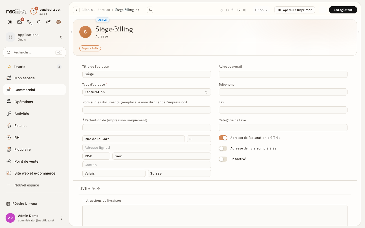Click the Canton field

pyautogui.click(x=147, y=165)
